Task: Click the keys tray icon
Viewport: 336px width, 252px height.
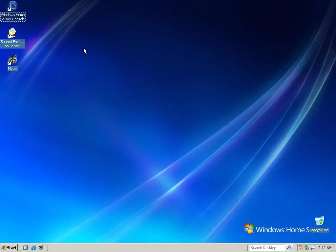Action: [301, 248]
